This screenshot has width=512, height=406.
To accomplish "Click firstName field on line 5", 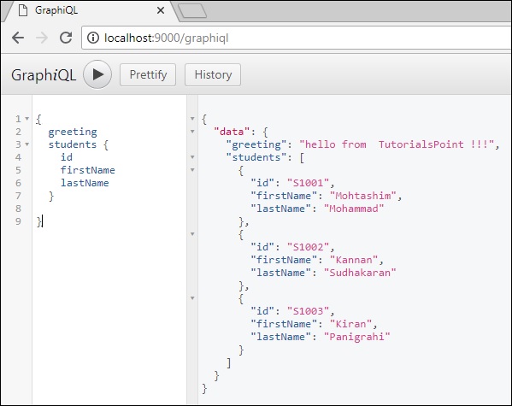I will [x=87, y=170].
